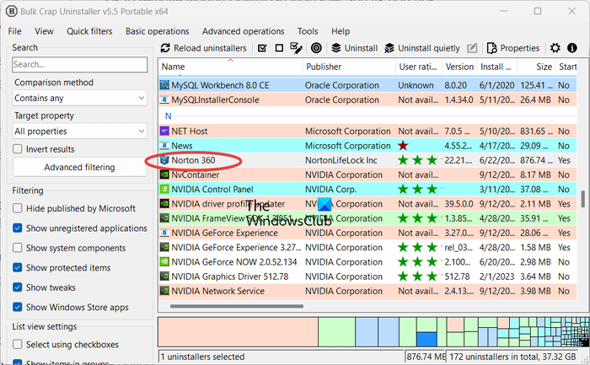Click the Search text field
The image size is (590, 365).
tap(81, 64)
